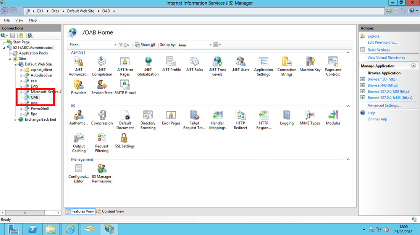Image resolution: width=420 pixels, height=235 pixels.
Task: Collapse the Manage Application actions section
Action: point(413,66)
